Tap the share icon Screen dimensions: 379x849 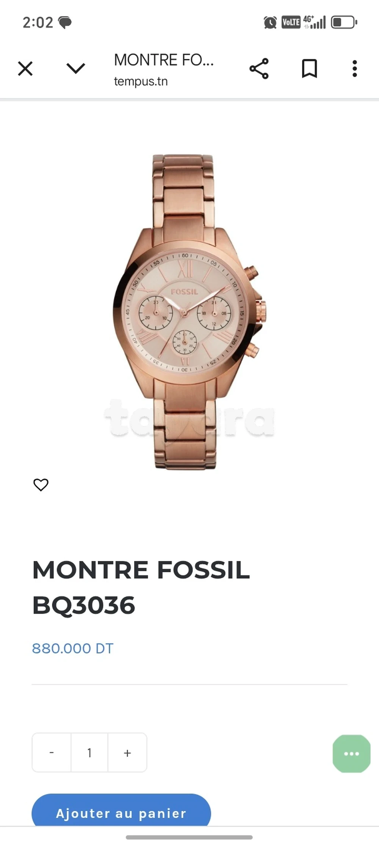(x=259, y=69)
